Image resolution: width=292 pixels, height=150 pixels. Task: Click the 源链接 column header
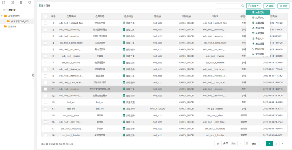157,16
